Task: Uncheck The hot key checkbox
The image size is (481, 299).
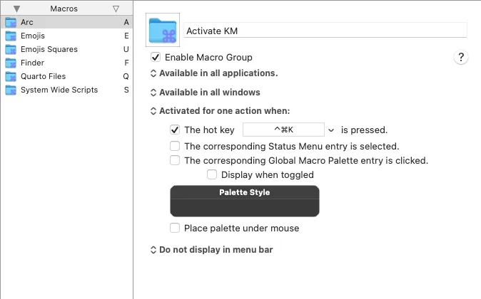Action: click(175, 130)
